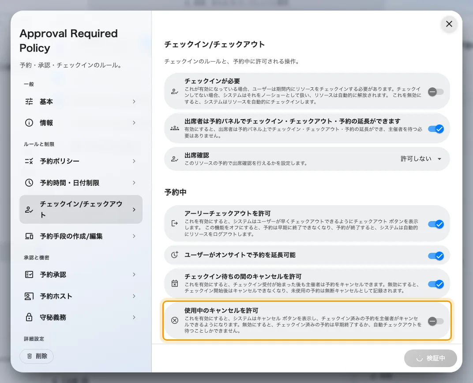The height and width of the screenshot is (383, 473).
Task: Click the exit icon in アーリーチェックアウトを許可 row
Action: click(175, 223)
